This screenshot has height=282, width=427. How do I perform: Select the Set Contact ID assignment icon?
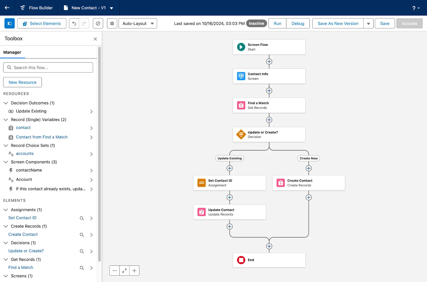[x=201, y=183]
